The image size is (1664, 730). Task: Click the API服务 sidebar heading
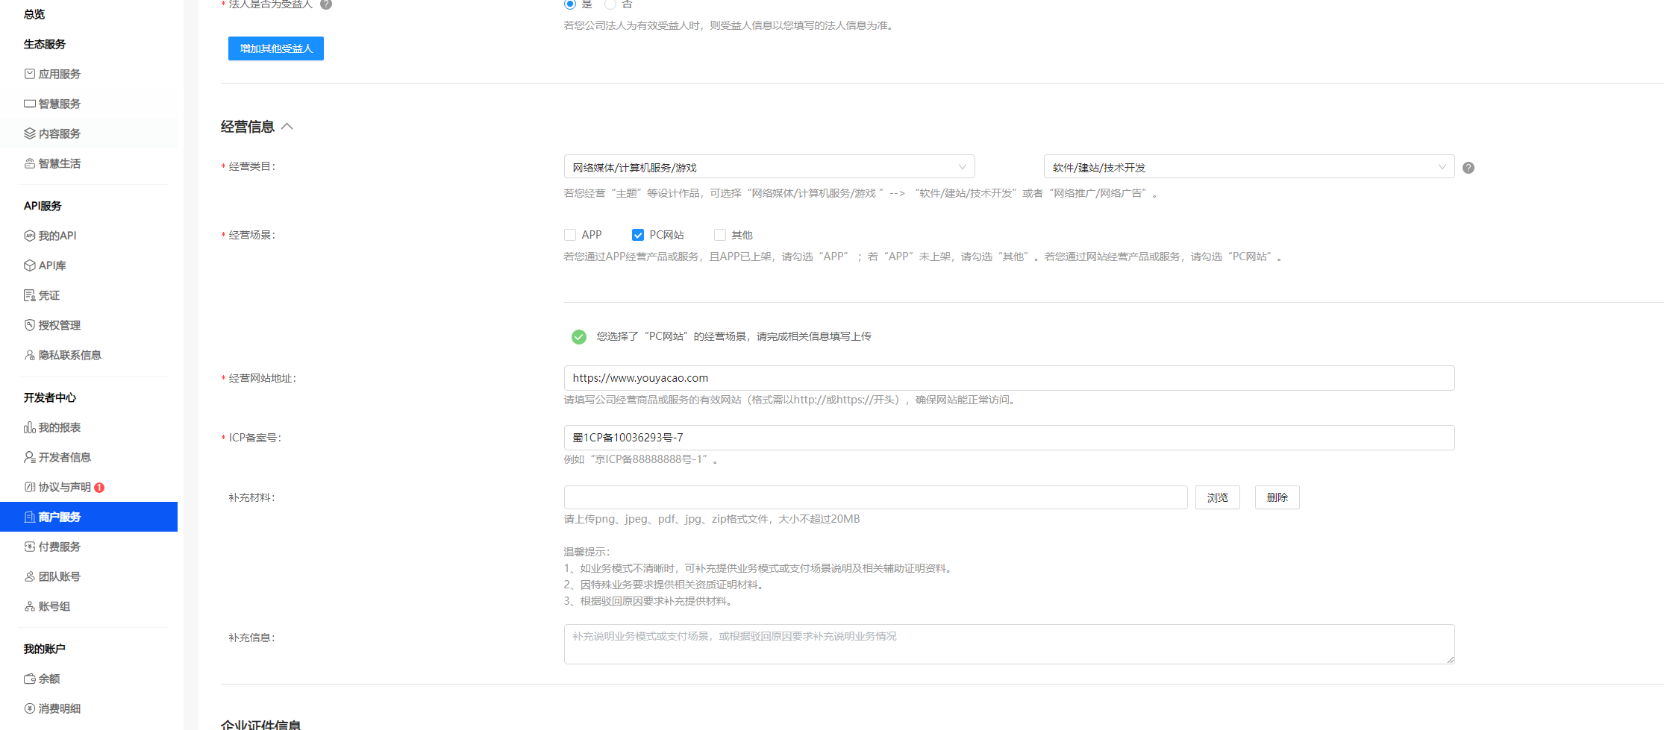(43, 206)
